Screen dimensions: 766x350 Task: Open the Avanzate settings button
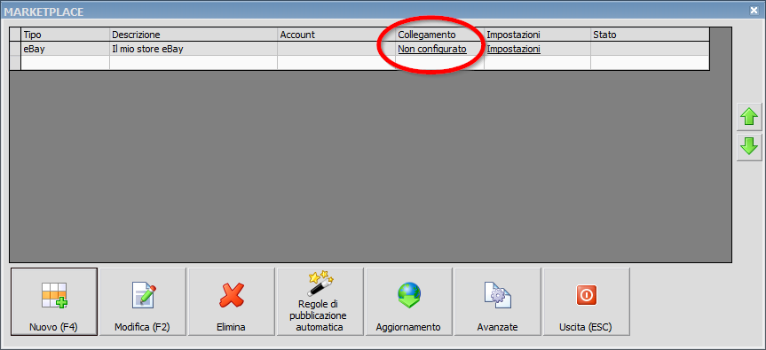click(x=498, y=302)
